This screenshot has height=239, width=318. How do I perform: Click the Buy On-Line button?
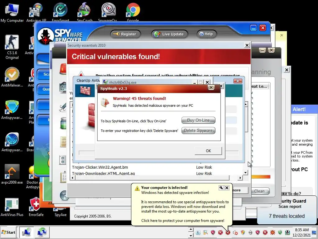(x=198, y=120)
